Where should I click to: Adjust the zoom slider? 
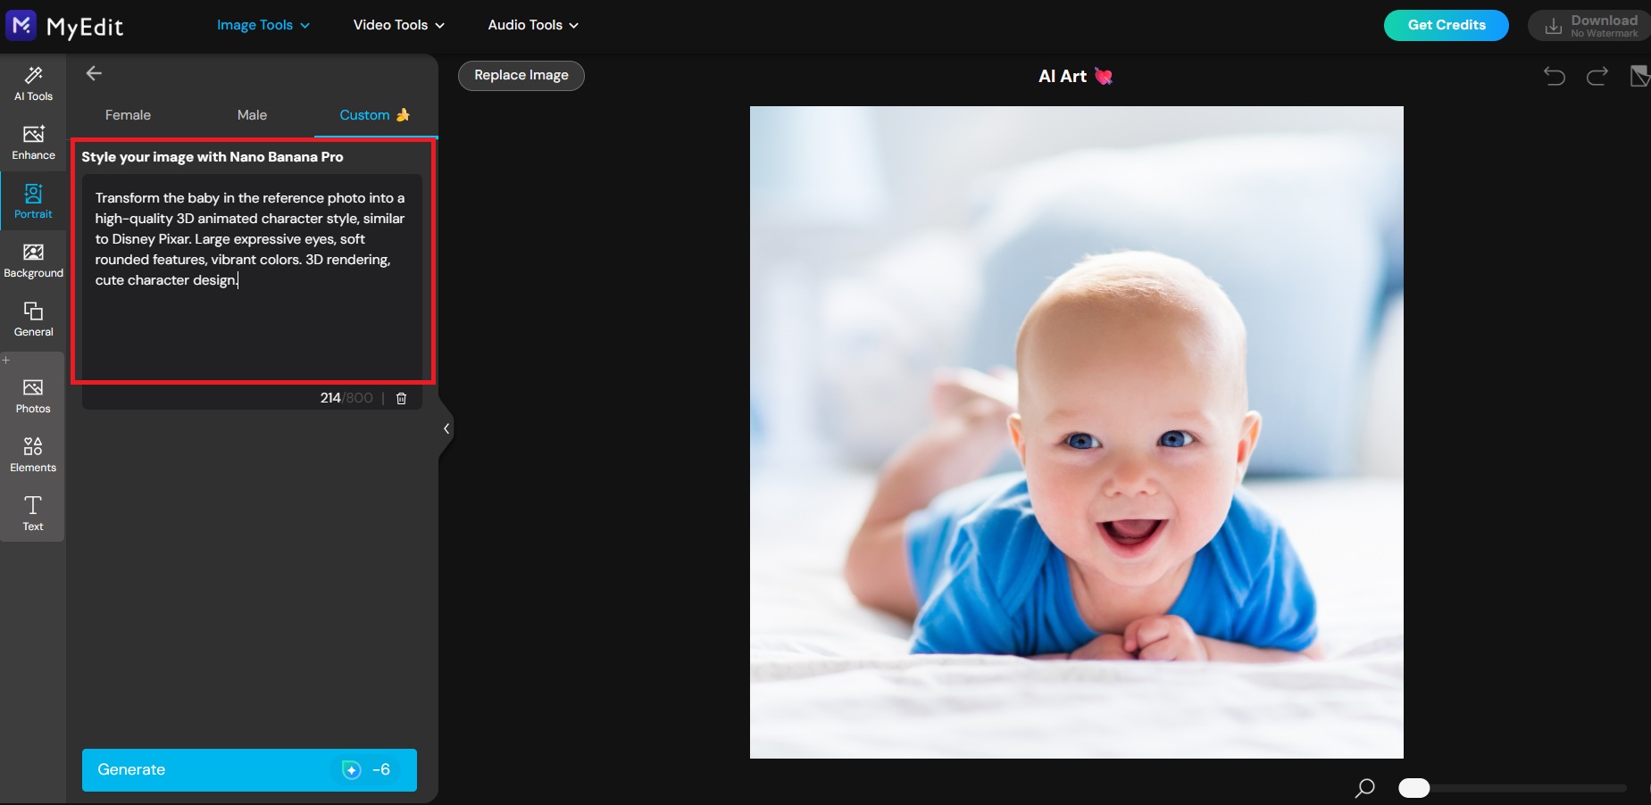[1413, 788]
